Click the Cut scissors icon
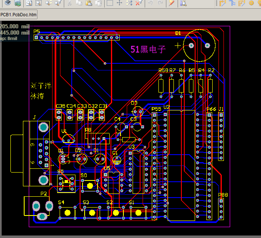 (x=69, y=3)
